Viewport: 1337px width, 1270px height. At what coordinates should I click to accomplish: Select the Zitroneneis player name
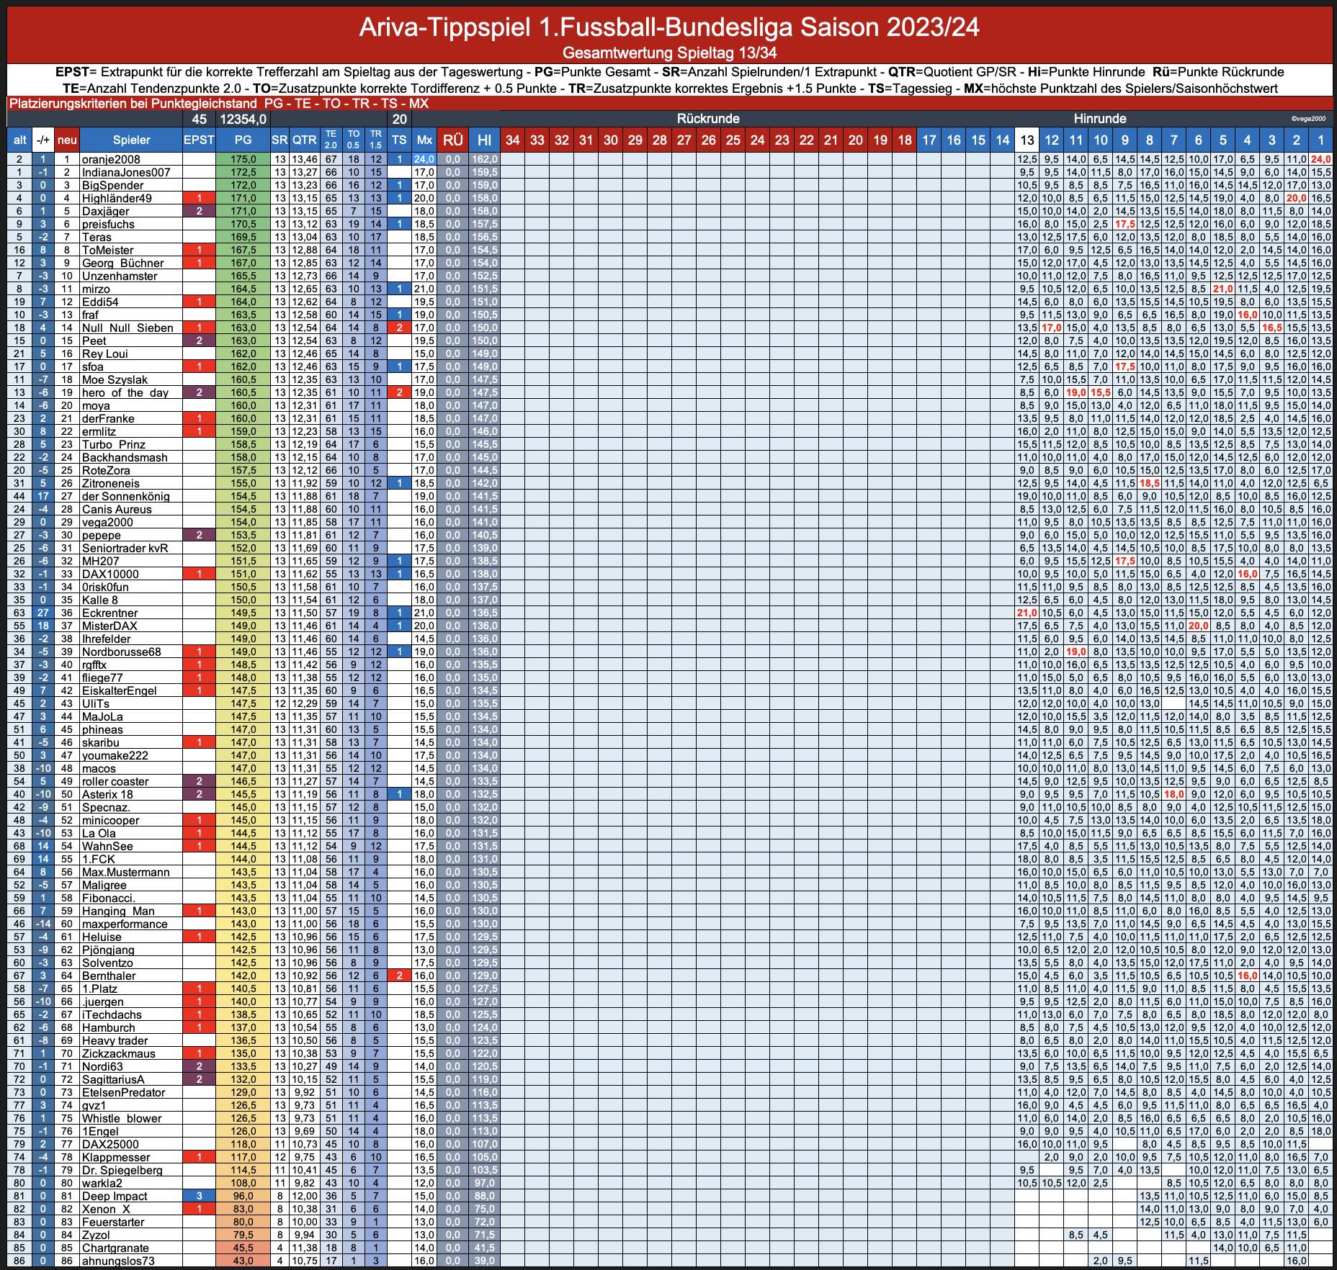click(x=110, y=483)
